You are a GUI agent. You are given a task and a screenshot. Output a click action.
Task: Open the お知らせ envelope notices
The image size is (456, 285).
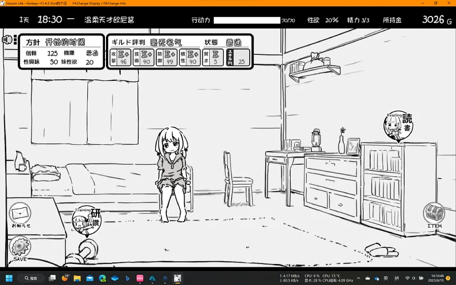point(20,215)
